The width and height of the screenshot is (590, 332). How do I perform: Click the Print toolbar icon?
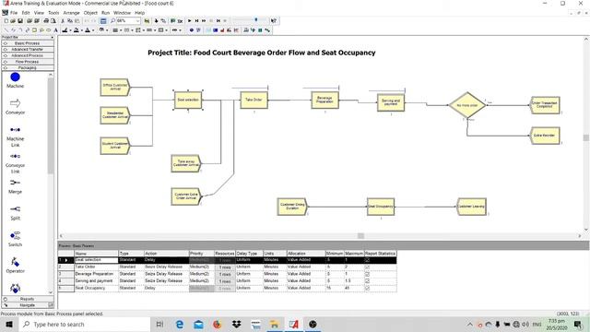(46, 21)
